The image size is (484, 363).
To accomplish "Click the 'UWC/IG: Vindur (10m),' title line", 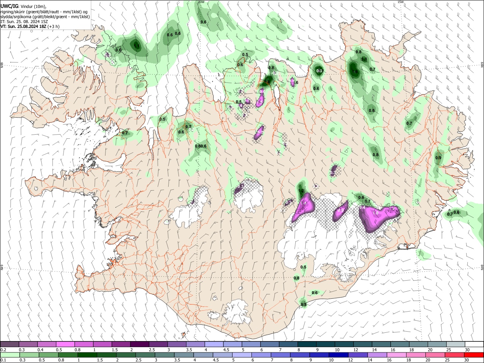I will coord(23,6).
